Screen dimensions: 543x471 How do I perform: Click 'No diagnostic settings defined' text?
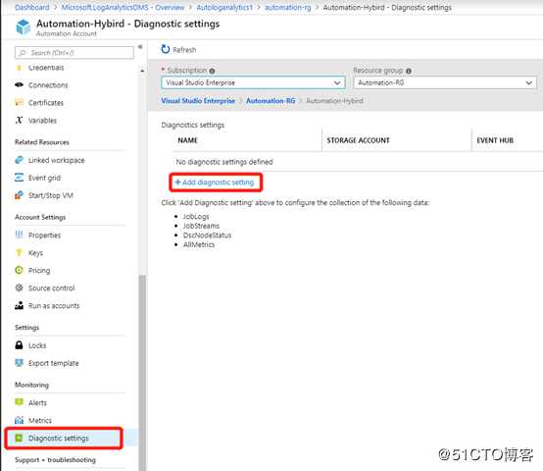[224, 162]
